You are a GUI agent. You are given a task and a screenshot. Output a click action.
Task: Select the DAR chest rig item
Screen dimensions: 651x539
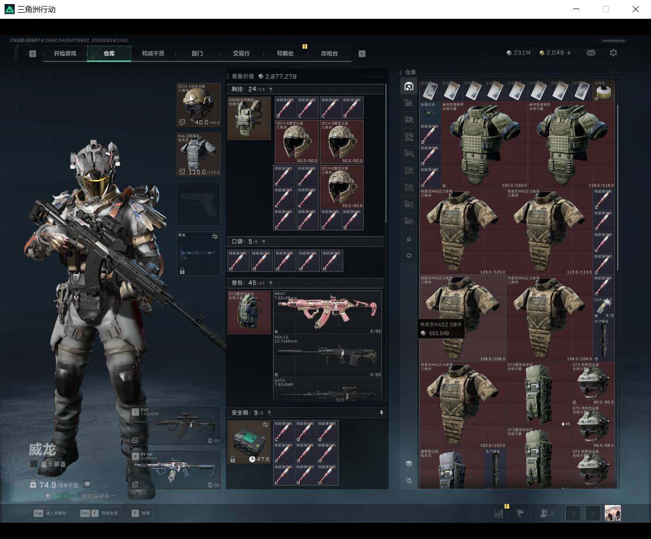click(x=249, y=118)
